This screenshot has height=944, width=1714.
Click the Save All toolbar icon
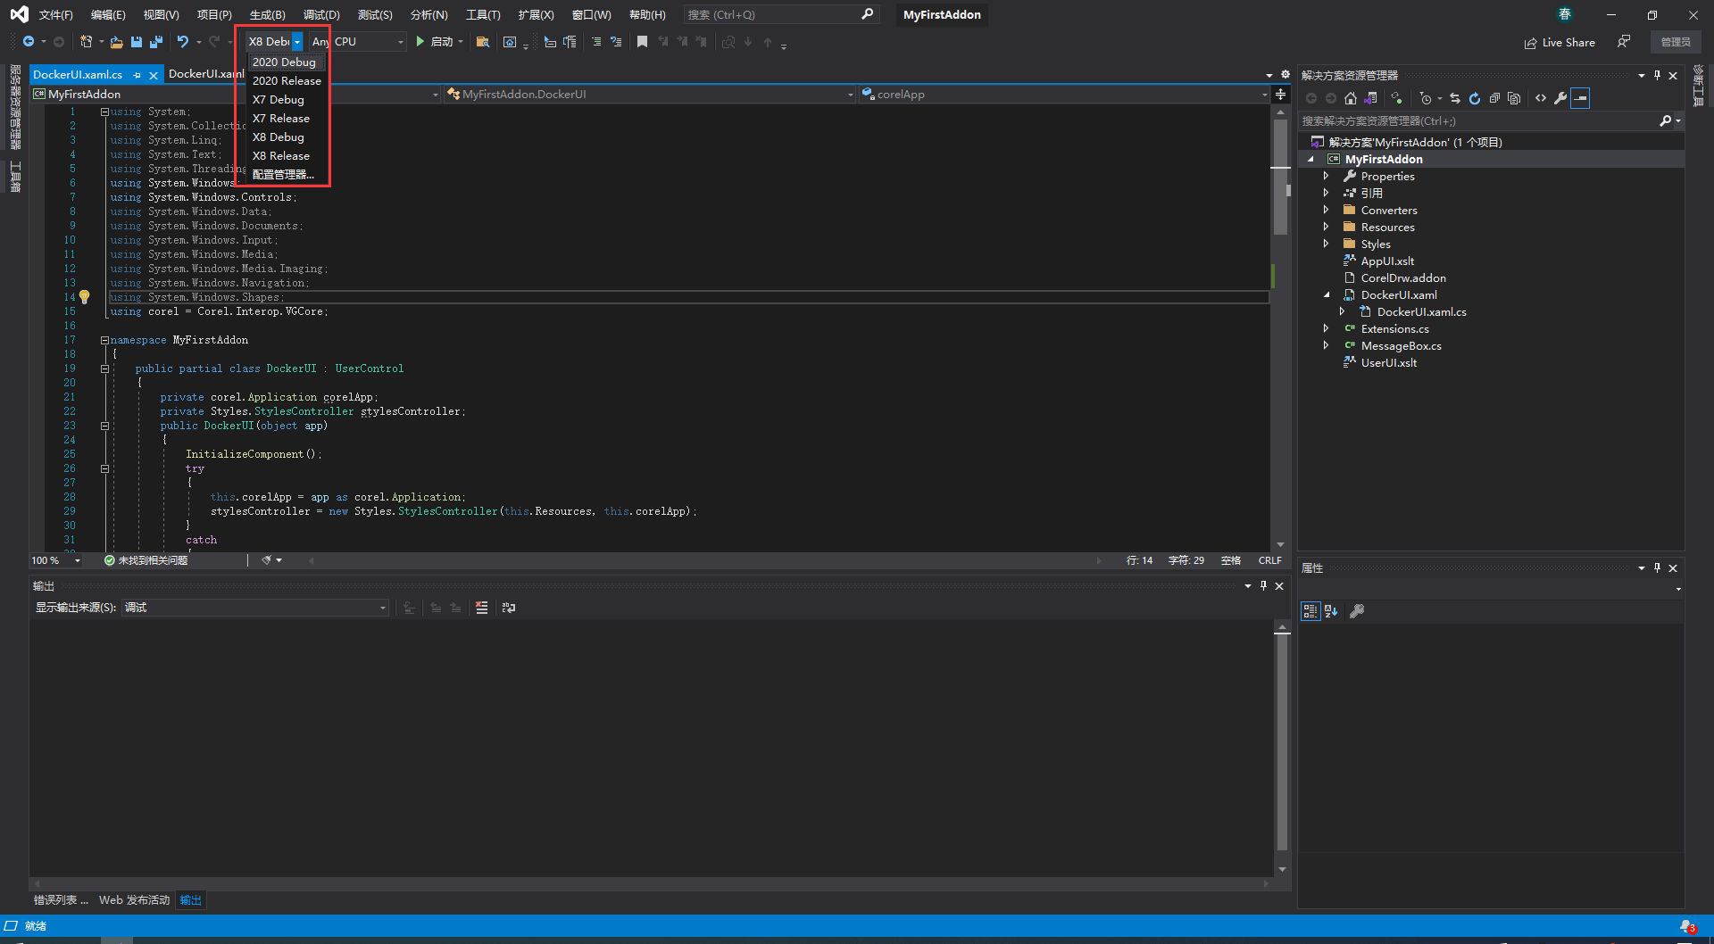(156, 42)
